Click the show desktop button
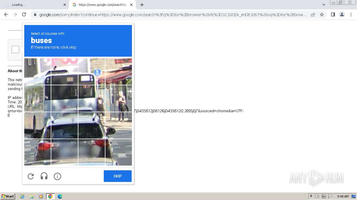The image size is (357, 200). (354, 196)
